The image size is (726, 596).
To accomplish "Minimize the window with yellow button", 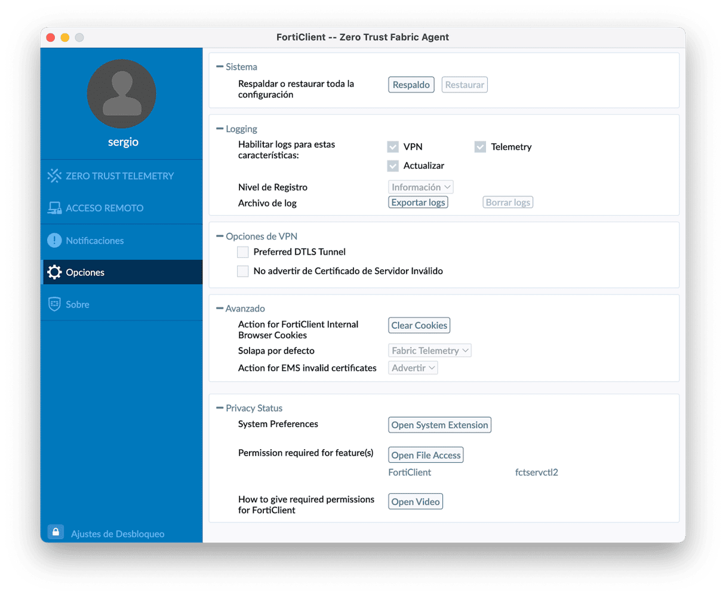I will (x=65, y=37).
